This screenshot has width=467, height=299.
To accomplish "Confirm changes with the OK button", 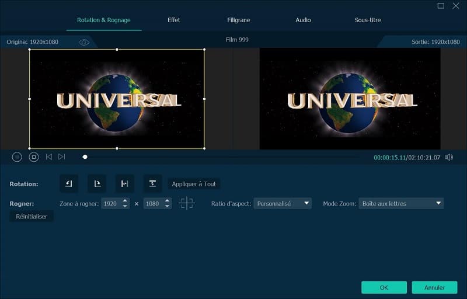I will (384, 287).
